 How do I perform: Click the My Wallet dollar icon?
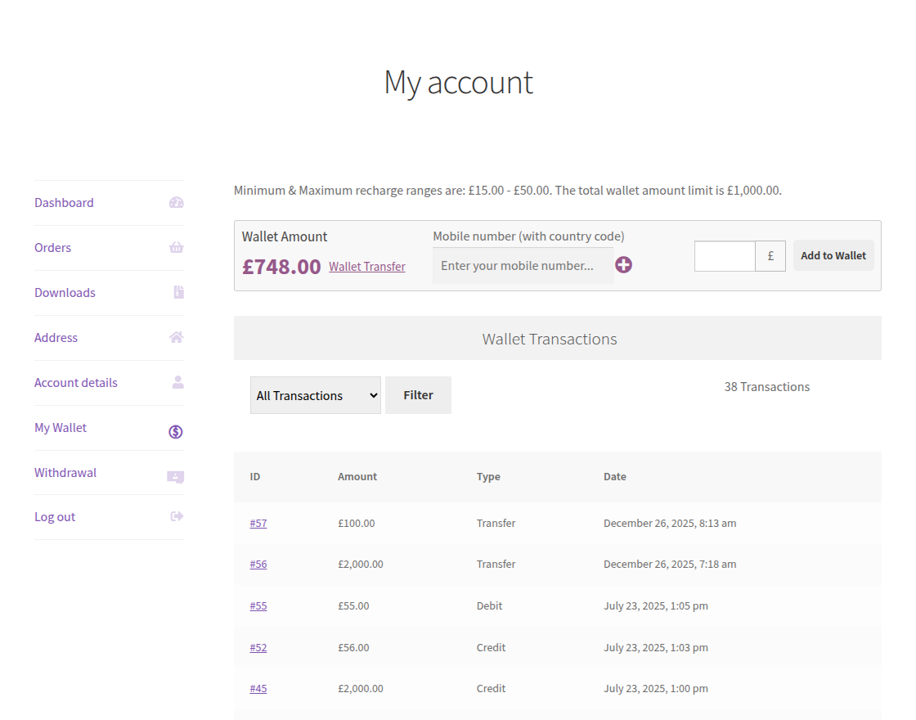(175, 431)
